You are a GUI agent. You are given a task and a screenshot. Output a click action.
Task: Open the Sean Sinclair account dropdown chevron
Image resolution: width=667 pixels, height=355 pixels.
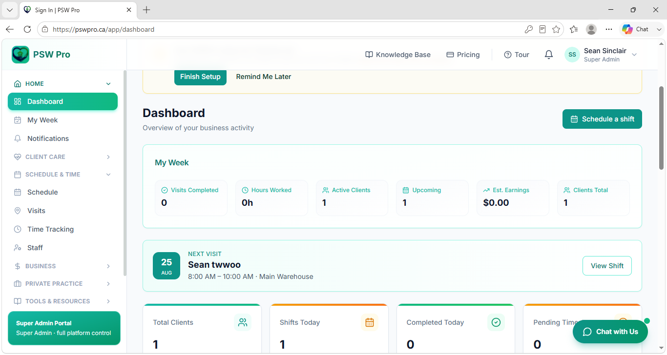click(634, 55)
